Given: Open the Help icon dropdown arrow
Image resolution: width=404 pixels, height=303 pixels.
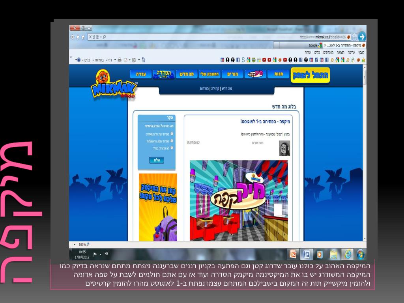Looking at the screenshot, I should [76, 60].
